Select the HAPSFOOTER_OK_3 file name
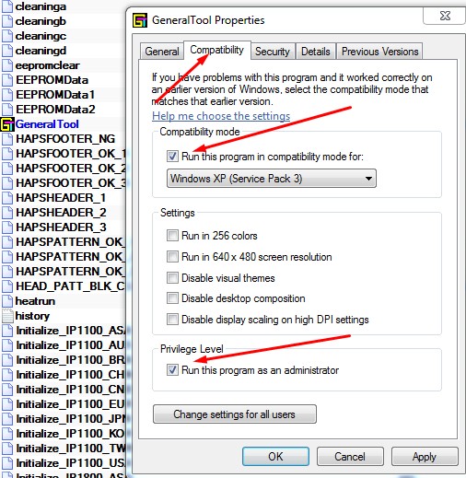The height and width of the screenshot is (478, 466). (71, 183)
